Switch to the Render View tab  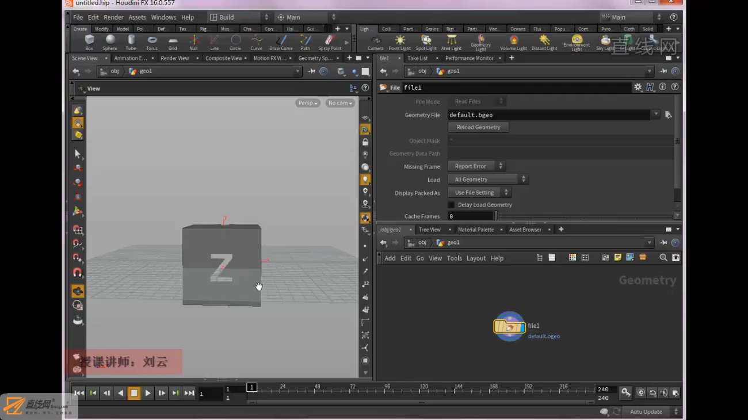tap(174, 58)
